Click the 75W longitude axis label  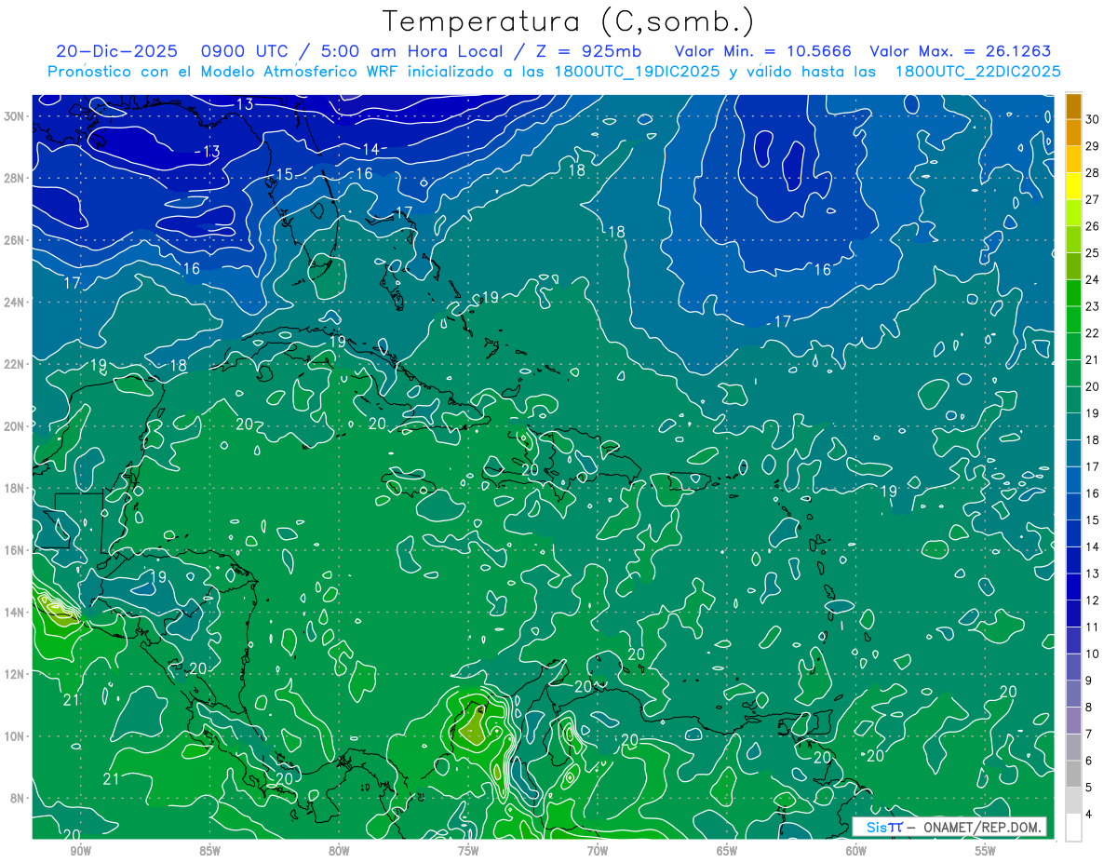pos(468,851)
